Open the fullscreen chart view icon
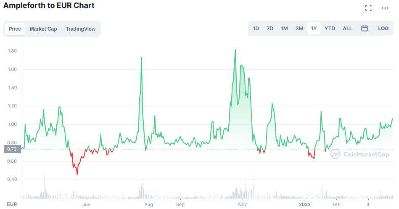Viewport: 399px width, 209px height. [x=368, y=8]
